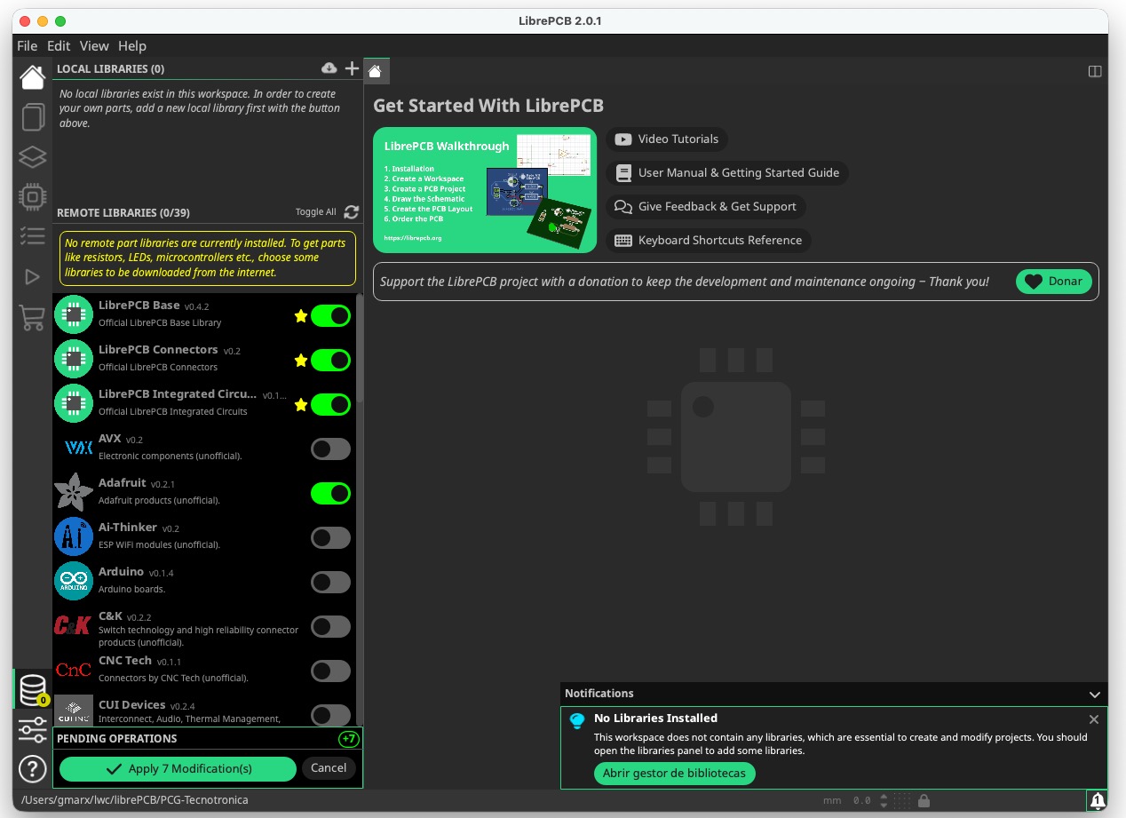Screen dimensions: 1126x818
Task: Open the chip component panel in sidebar
Action: pyautogui.click(x=32, y=197)
